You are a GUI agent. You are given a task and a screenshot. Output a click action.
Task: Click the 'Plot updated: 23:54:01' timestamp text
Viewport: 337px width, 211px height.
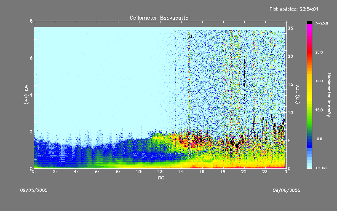pyautogui.click(x=294, y=9)
